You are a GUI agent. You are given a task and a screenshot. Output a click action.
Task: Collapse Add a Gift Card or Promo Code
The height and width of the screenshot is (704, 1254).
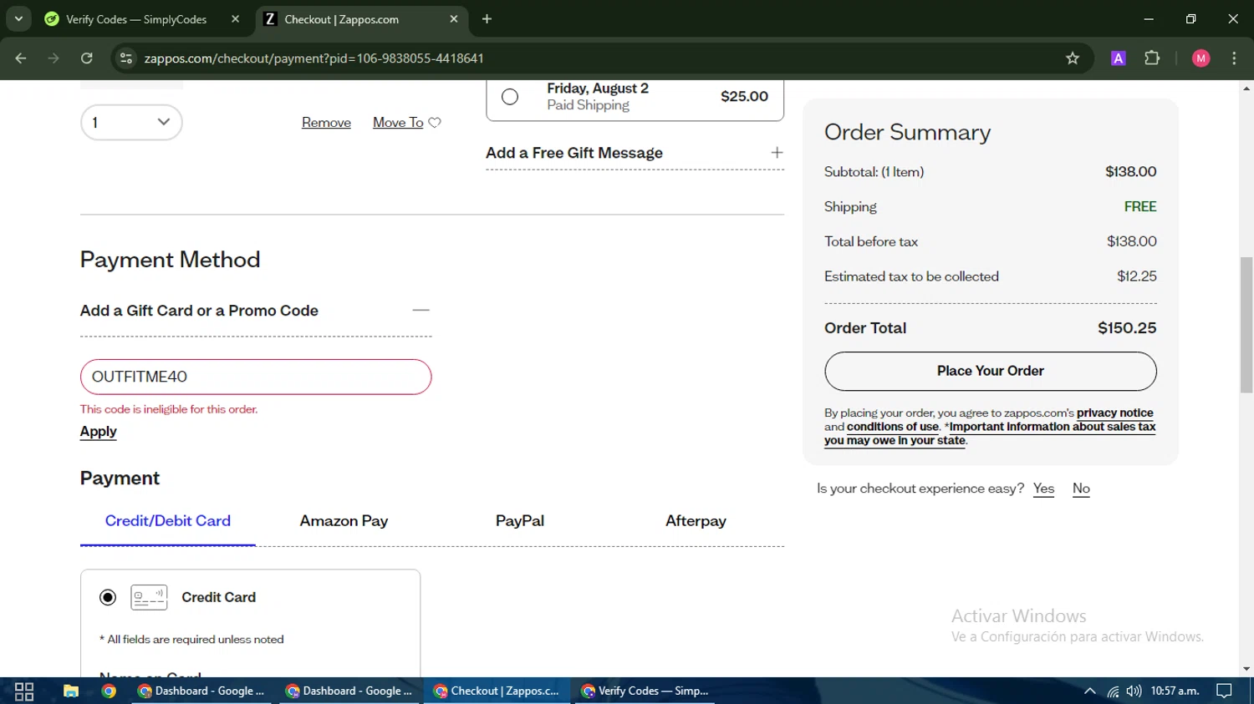pos(421,311)
